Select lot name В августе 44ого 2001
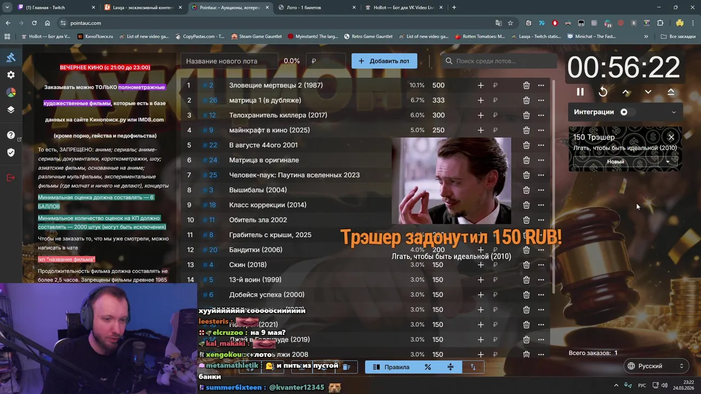 coord(263,145)
